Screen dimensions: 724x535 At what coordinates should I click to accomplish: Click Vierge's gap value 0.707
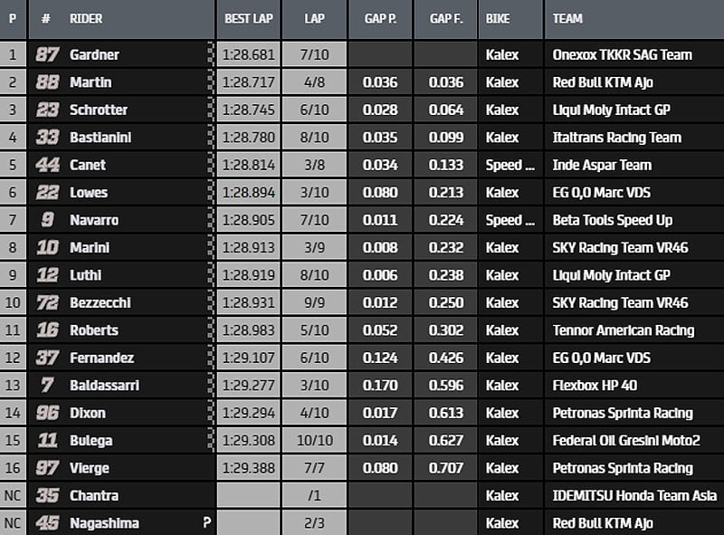pyautogui.click(x=446, y=468)
